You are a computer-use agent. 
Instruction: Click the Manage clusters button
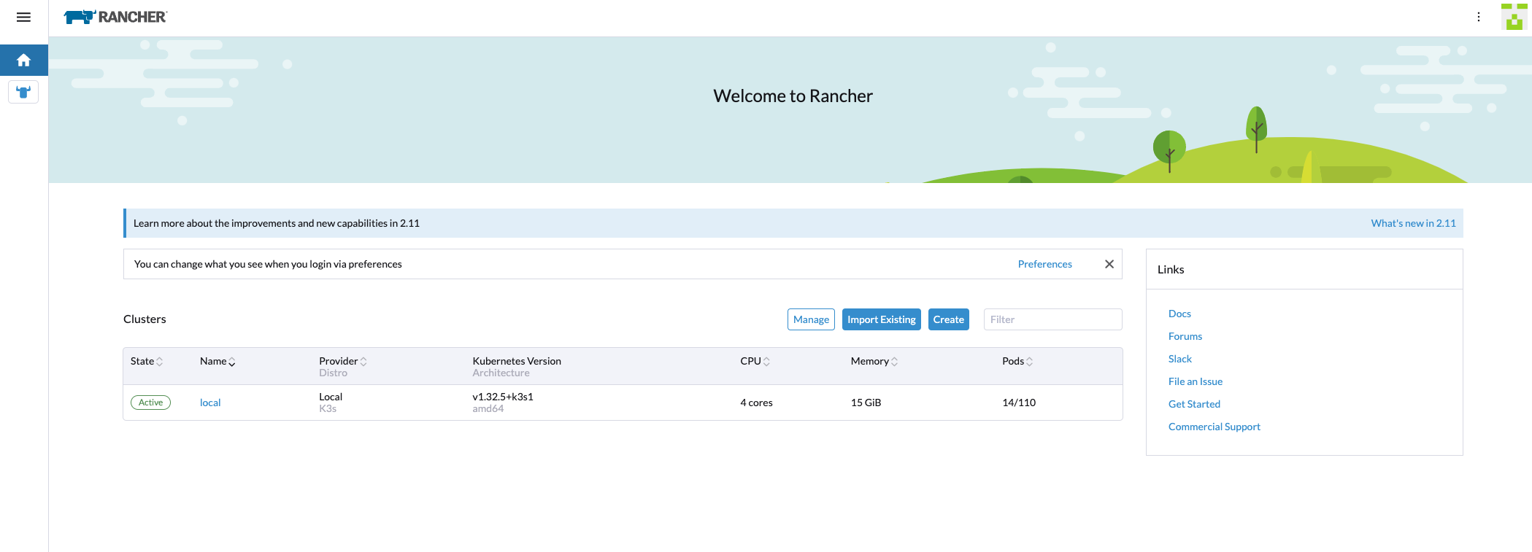(x=811, y=319)
